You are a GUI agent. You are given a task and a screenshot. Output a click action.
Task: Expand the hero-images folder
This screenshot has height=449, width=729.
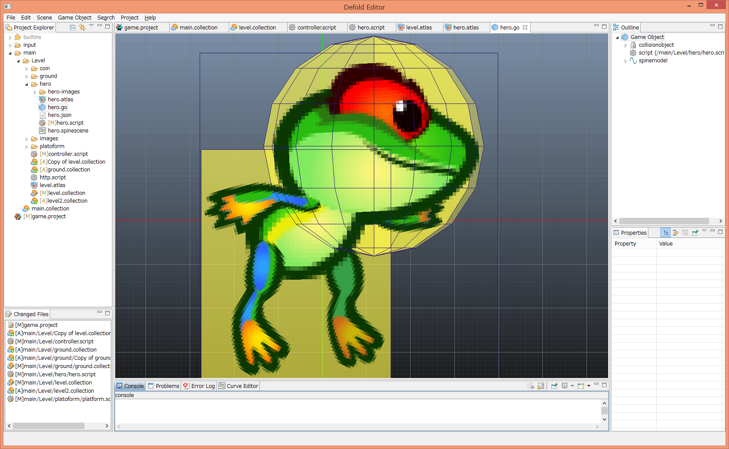(x=35, y=92)
